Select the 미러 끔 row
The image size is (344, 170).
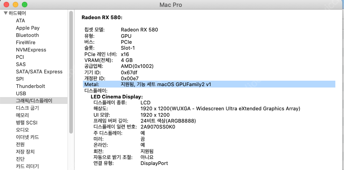(119, 139)
